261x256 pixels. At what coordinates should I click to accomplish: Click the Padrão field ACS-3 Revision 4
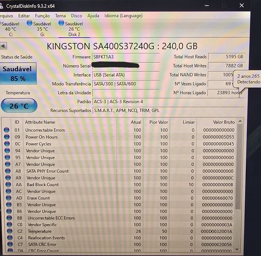pyautogui.click(x=168, y=102)
